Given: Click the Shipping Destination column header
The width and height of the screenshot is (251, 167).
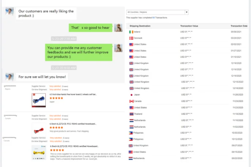Looking at the screenshot, I should pyautogui.click(x=140, y=26).
